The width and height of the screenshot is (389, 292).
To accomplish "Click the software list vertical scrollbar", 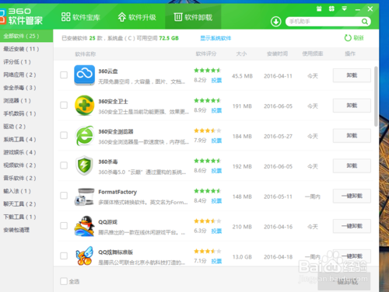I will [376, 96].
